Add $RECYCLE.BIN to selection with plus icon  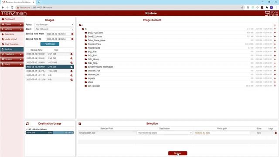coord(275,33)
